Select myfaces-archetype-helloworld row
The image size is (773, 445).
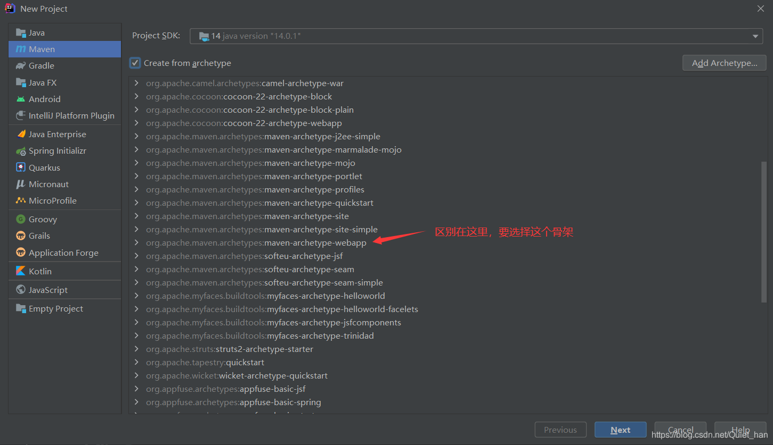click(x=447, y=296)
